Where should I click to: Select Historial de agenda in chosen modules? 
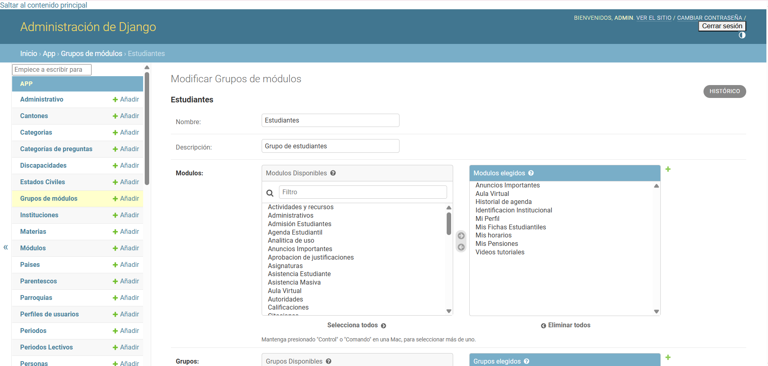point(504,202)
